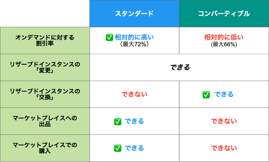269x162 pixels.
Task: Click red できない in the 交換 row
Action: tap(134, 94)
